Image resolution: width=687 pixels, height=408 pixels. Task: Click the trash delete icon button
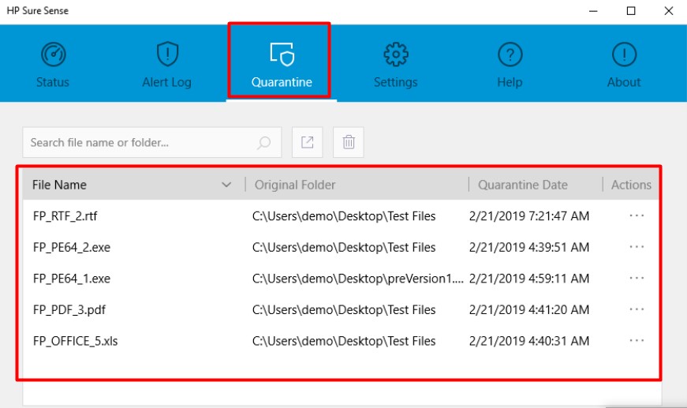coord(349,143)
